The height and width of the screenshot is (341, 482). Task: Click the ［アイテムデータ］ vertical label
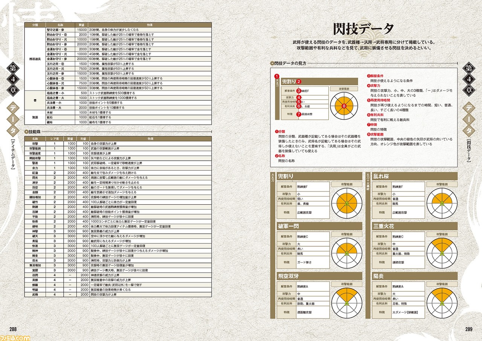click(12, 155)
